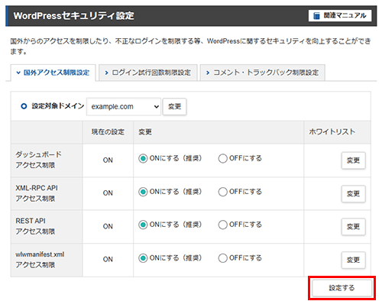Click the XML-RPC API アクセス制限 row label
The image size is (382, 301).
click(x=37, y=193)
